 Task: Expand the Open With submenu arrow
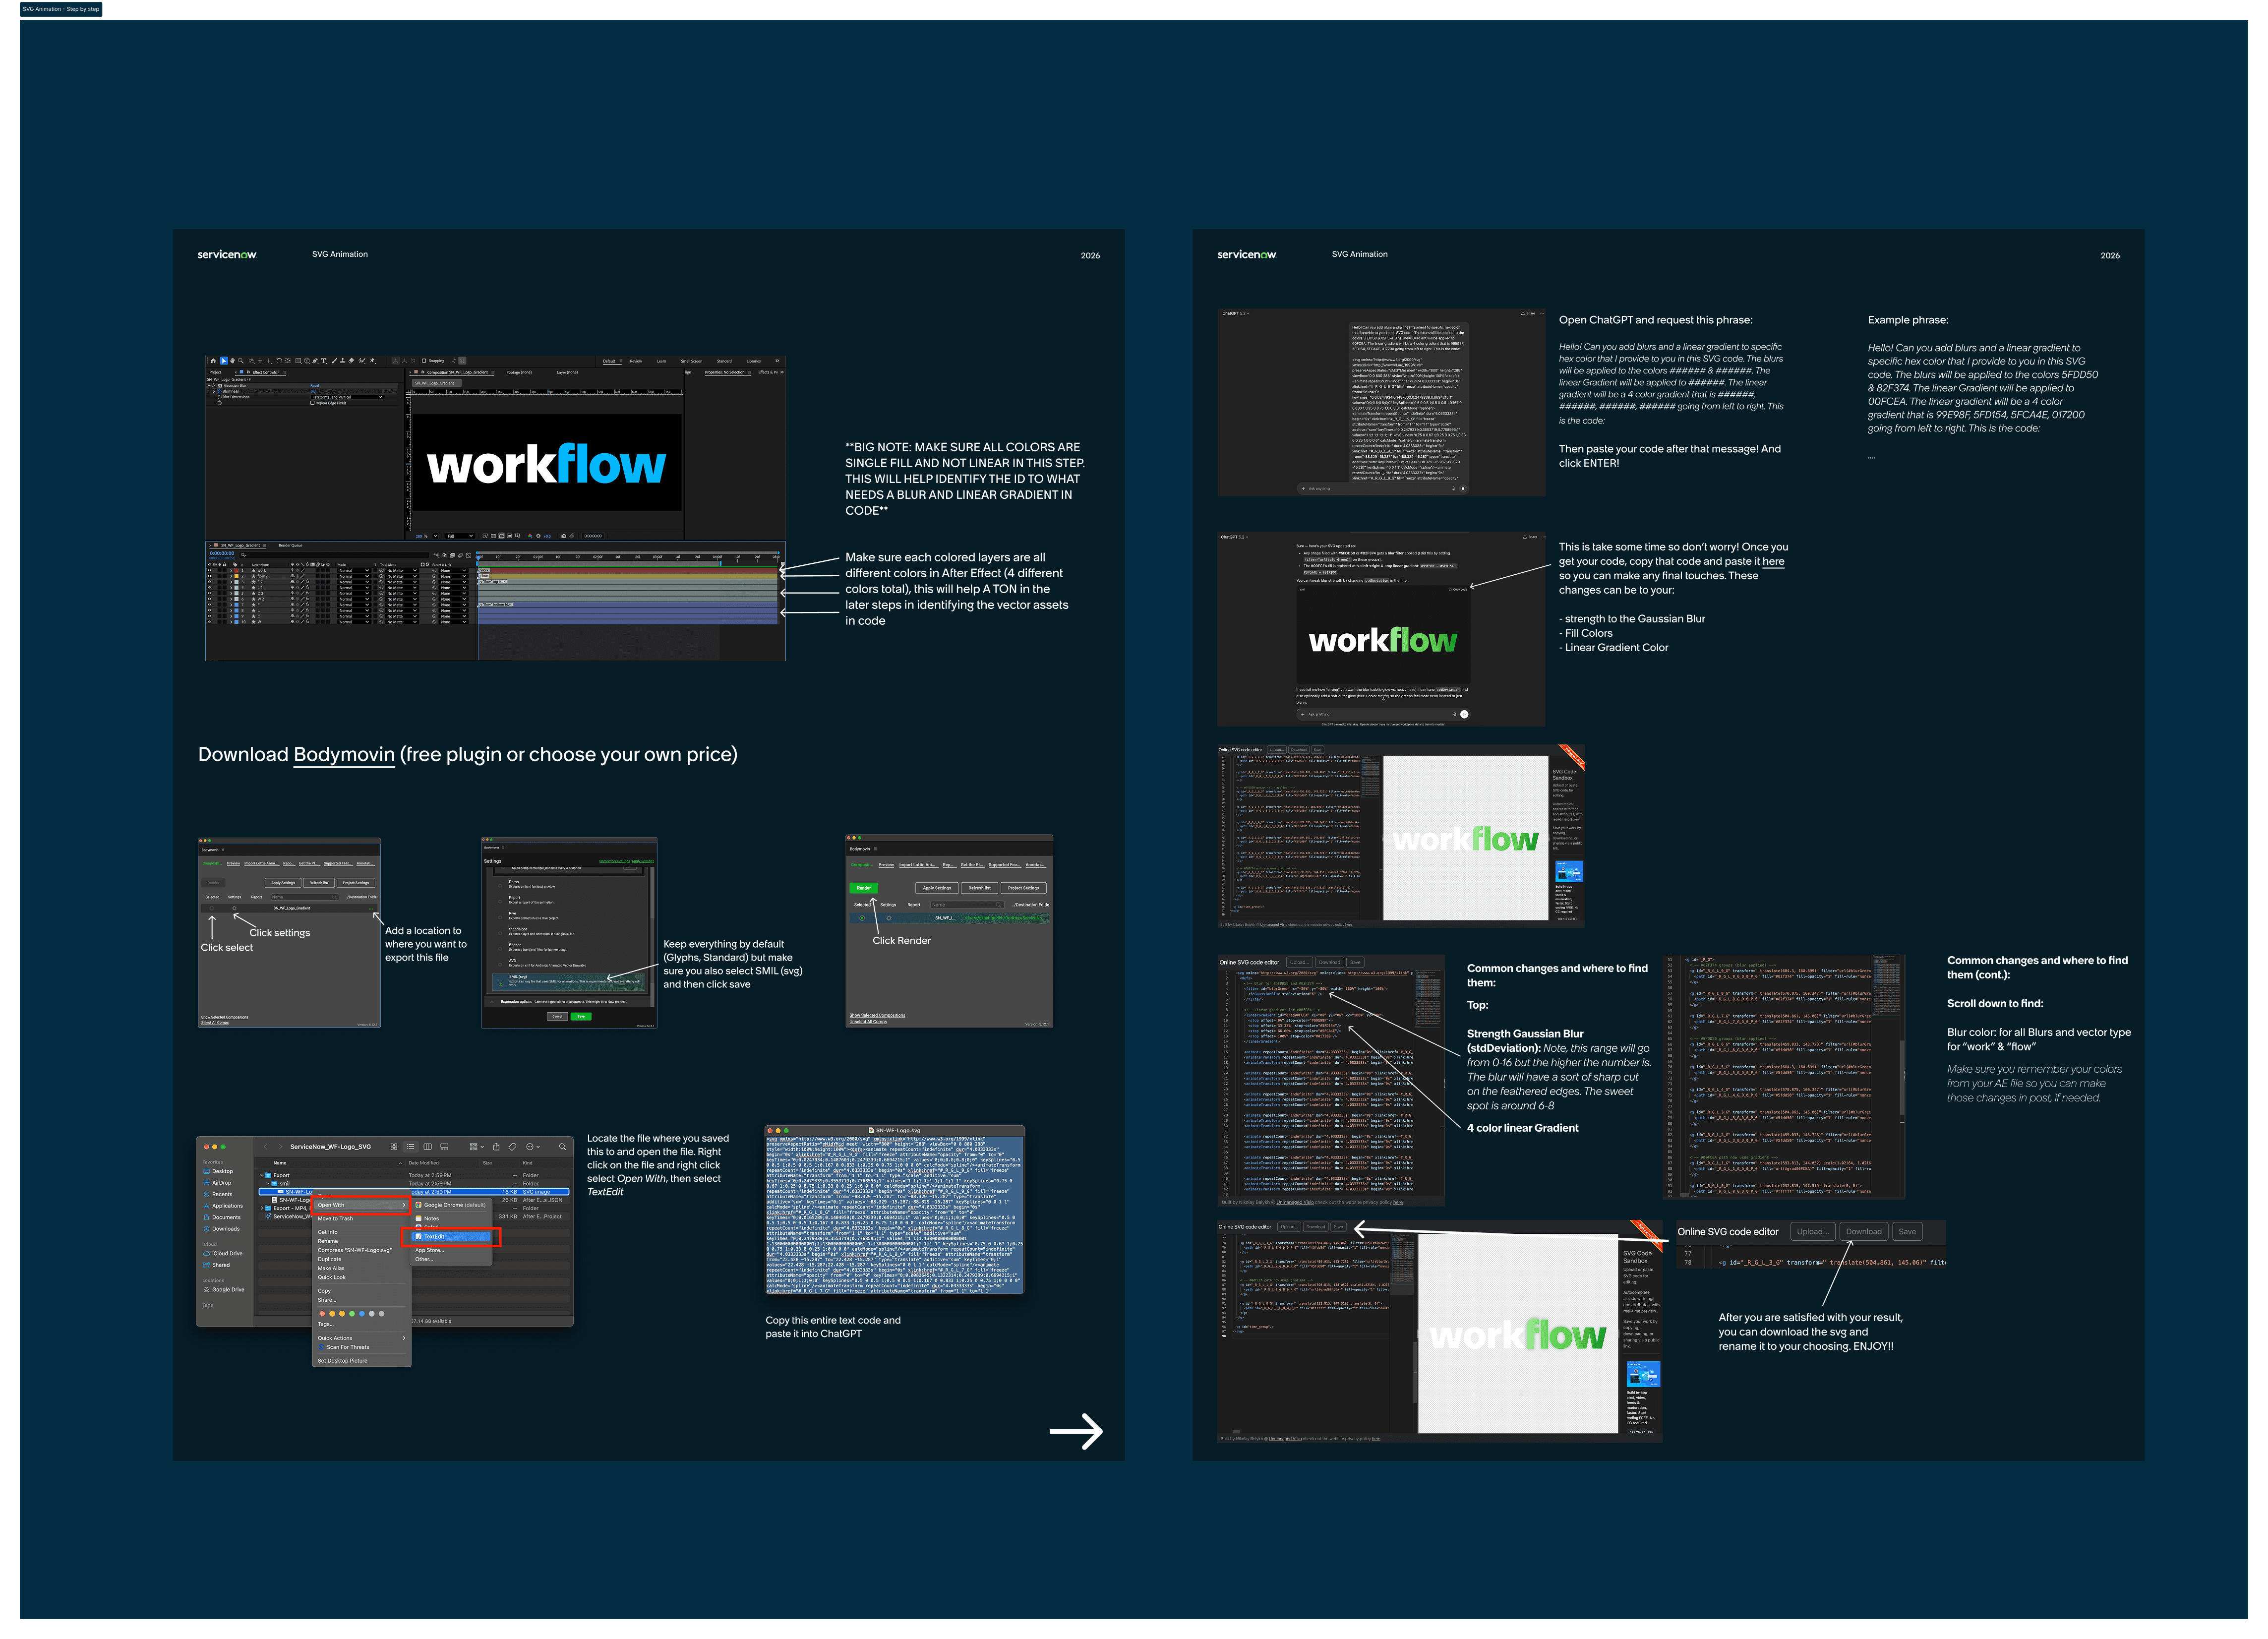(x=404, y=1205)
